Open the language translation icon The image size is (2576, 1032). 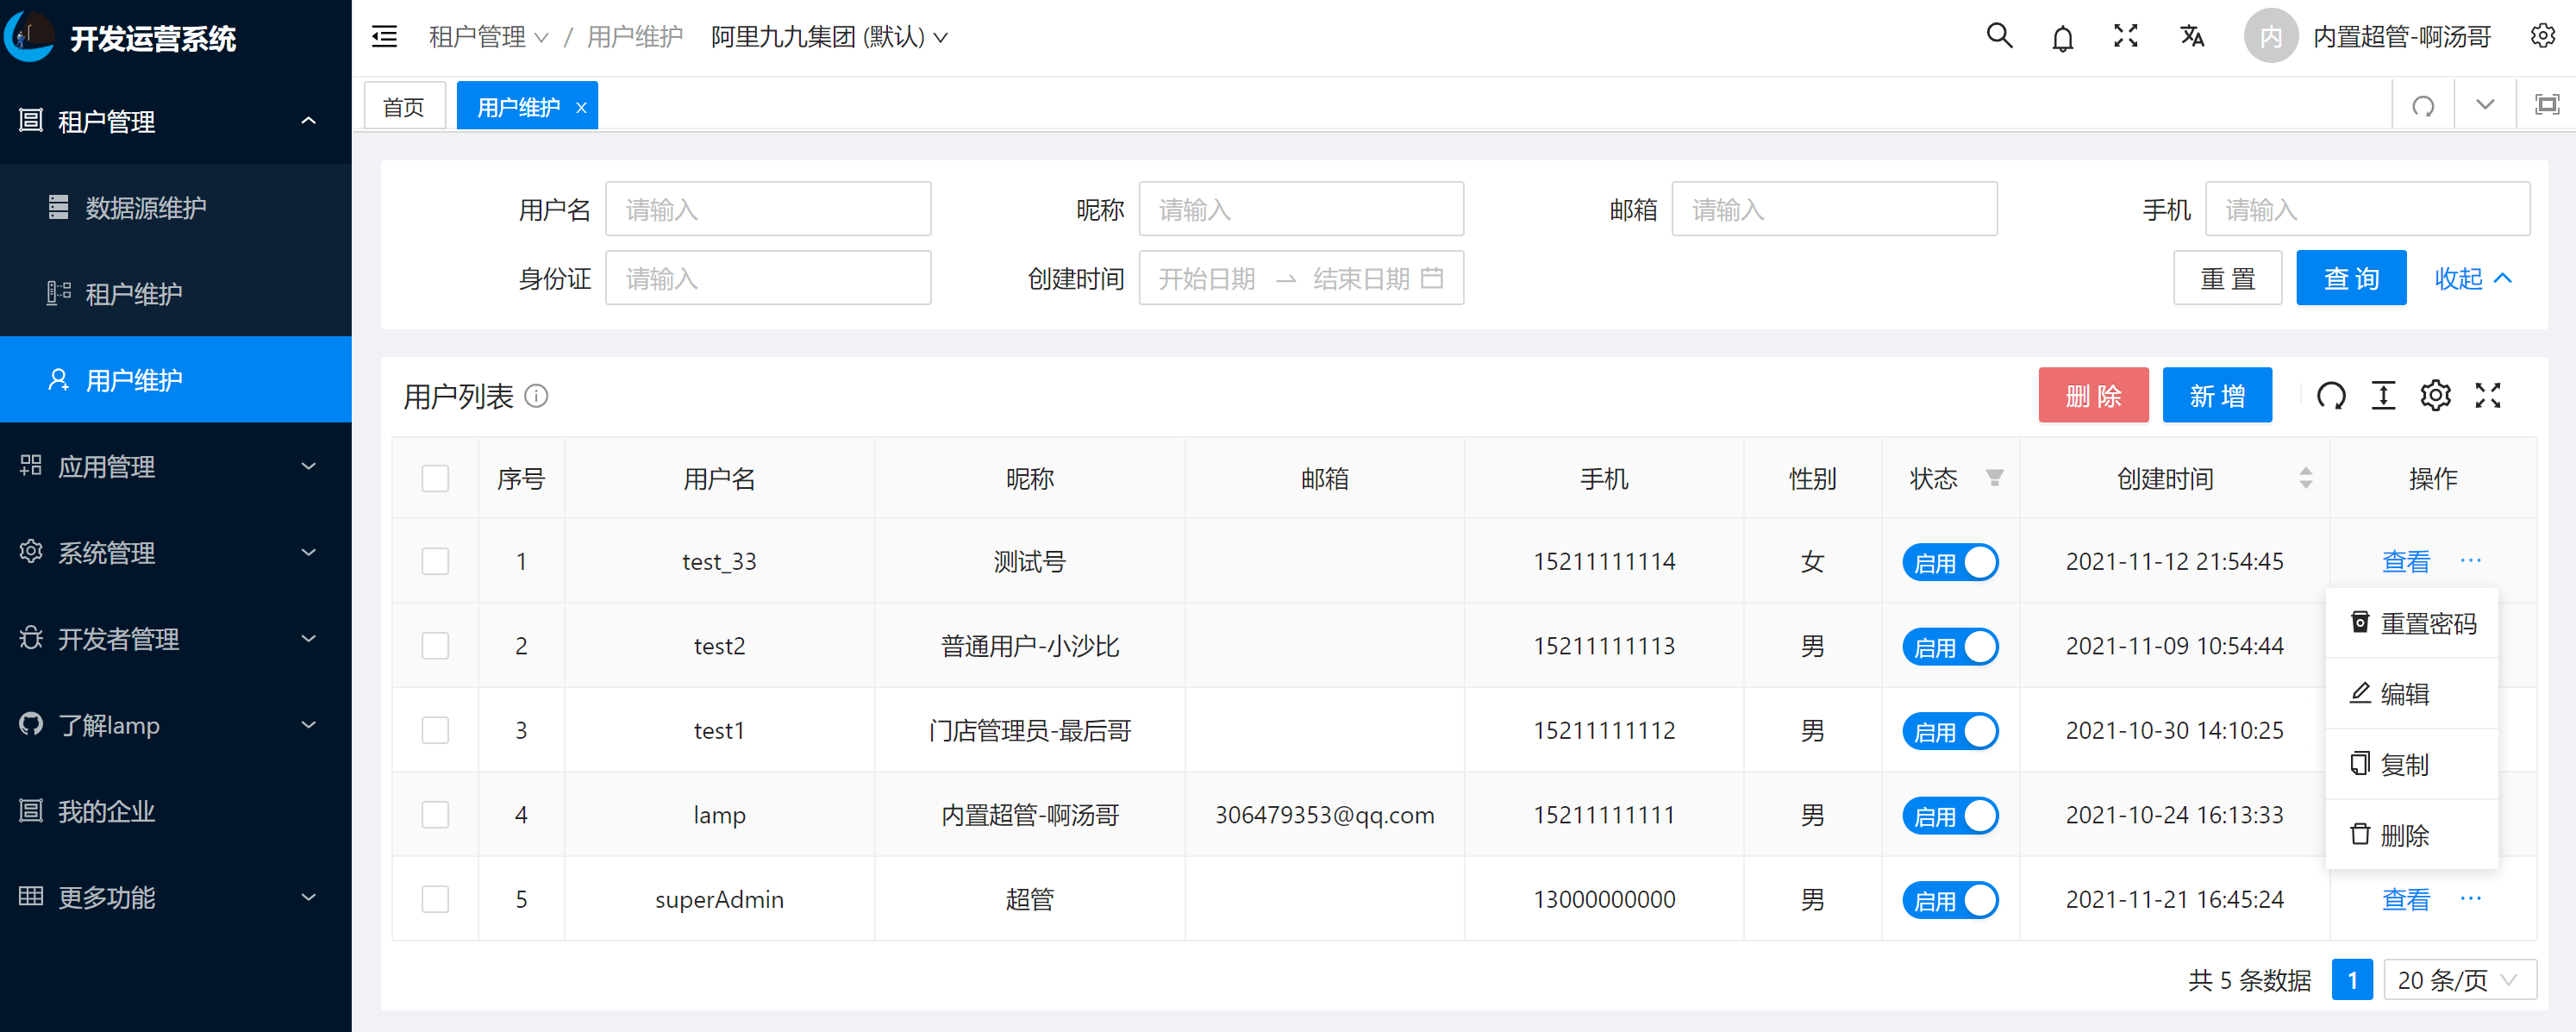pyautogui.click(x=2191, y=37)
